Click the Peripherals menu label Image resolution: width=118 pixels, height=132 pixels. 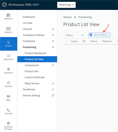(x=29, y=89)
